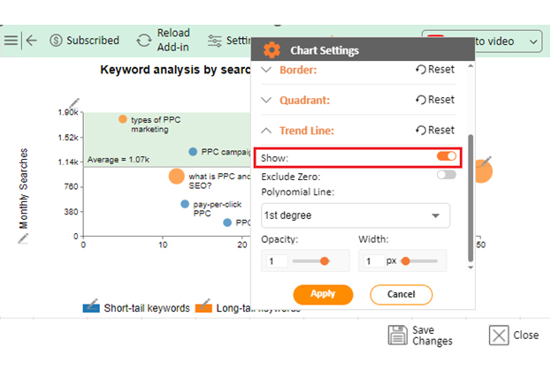Screen dimensions: 551x377
Task: Click the Save Changes floppy disk icon
Action: tap(398, 335)
